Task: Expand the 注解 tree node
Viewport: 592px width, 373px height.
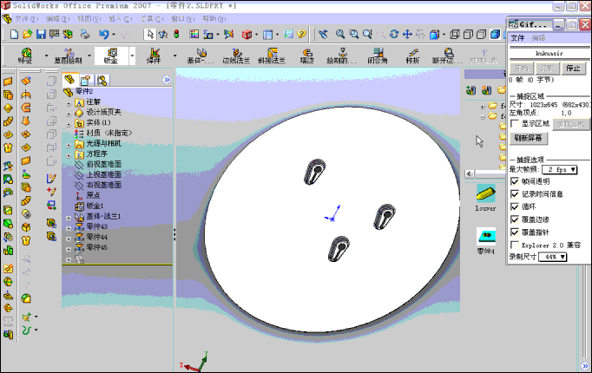Action: click(x=69, y=101)
